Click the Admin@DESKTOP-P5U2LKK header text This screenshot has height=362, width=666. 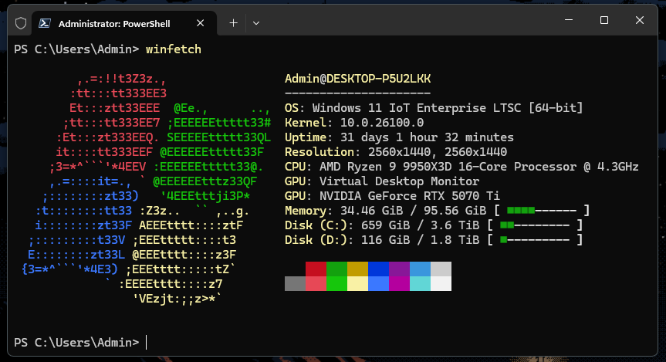point(357,79)
